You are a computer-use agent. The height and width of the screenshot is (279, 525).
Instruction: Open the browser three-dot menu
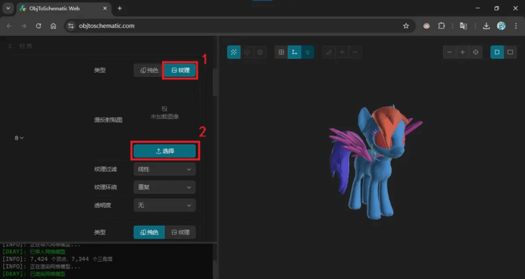tap(516, 26)
